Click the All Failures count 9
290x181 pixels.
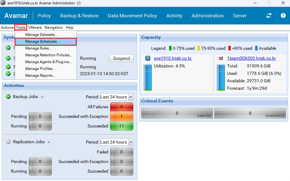pos(122,107)
